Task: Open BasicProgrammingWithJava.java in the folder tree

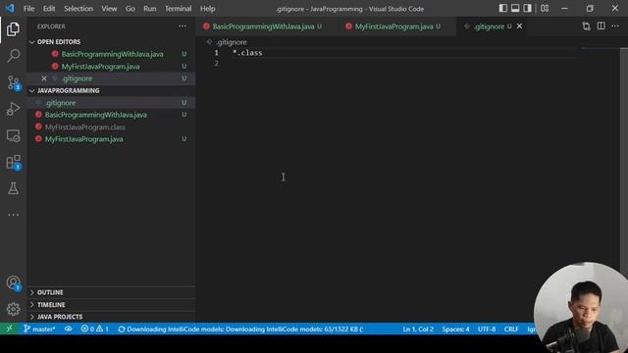Action: [111, 115]
